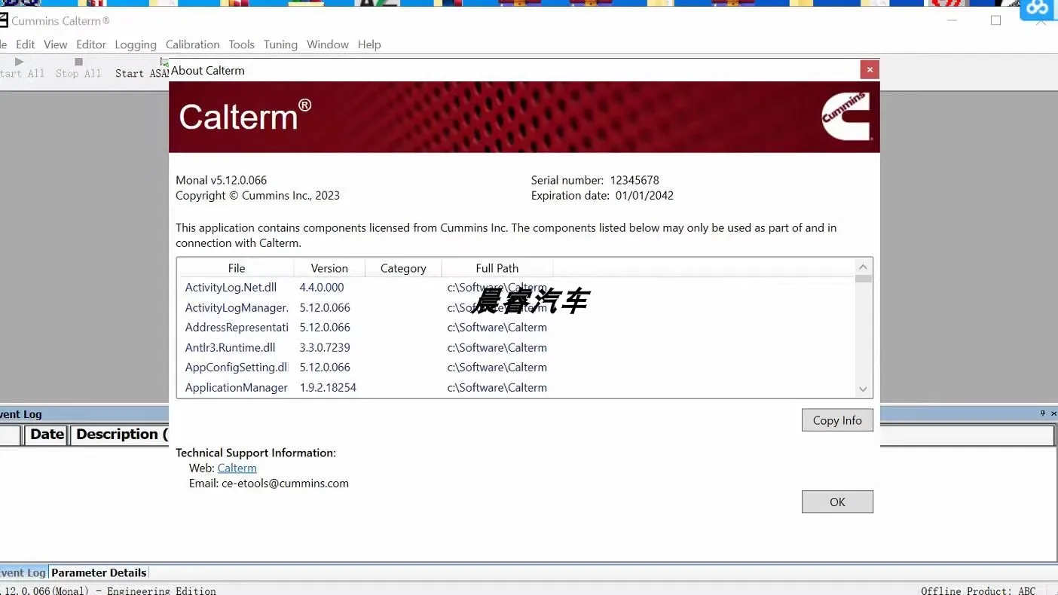Click the cloud icon at top right corner

pyautogui.click(x=1038, y=9)
